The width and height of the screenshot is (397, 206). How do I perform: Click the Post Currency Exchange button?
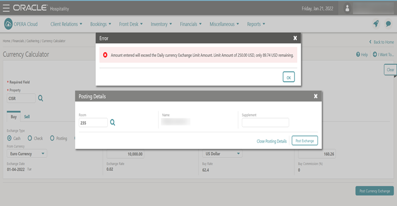tap(374, 191)
